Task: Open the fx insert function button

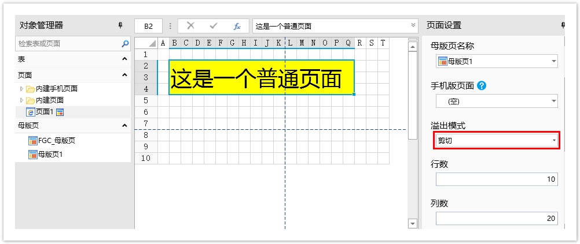Action: click(237, 26)
